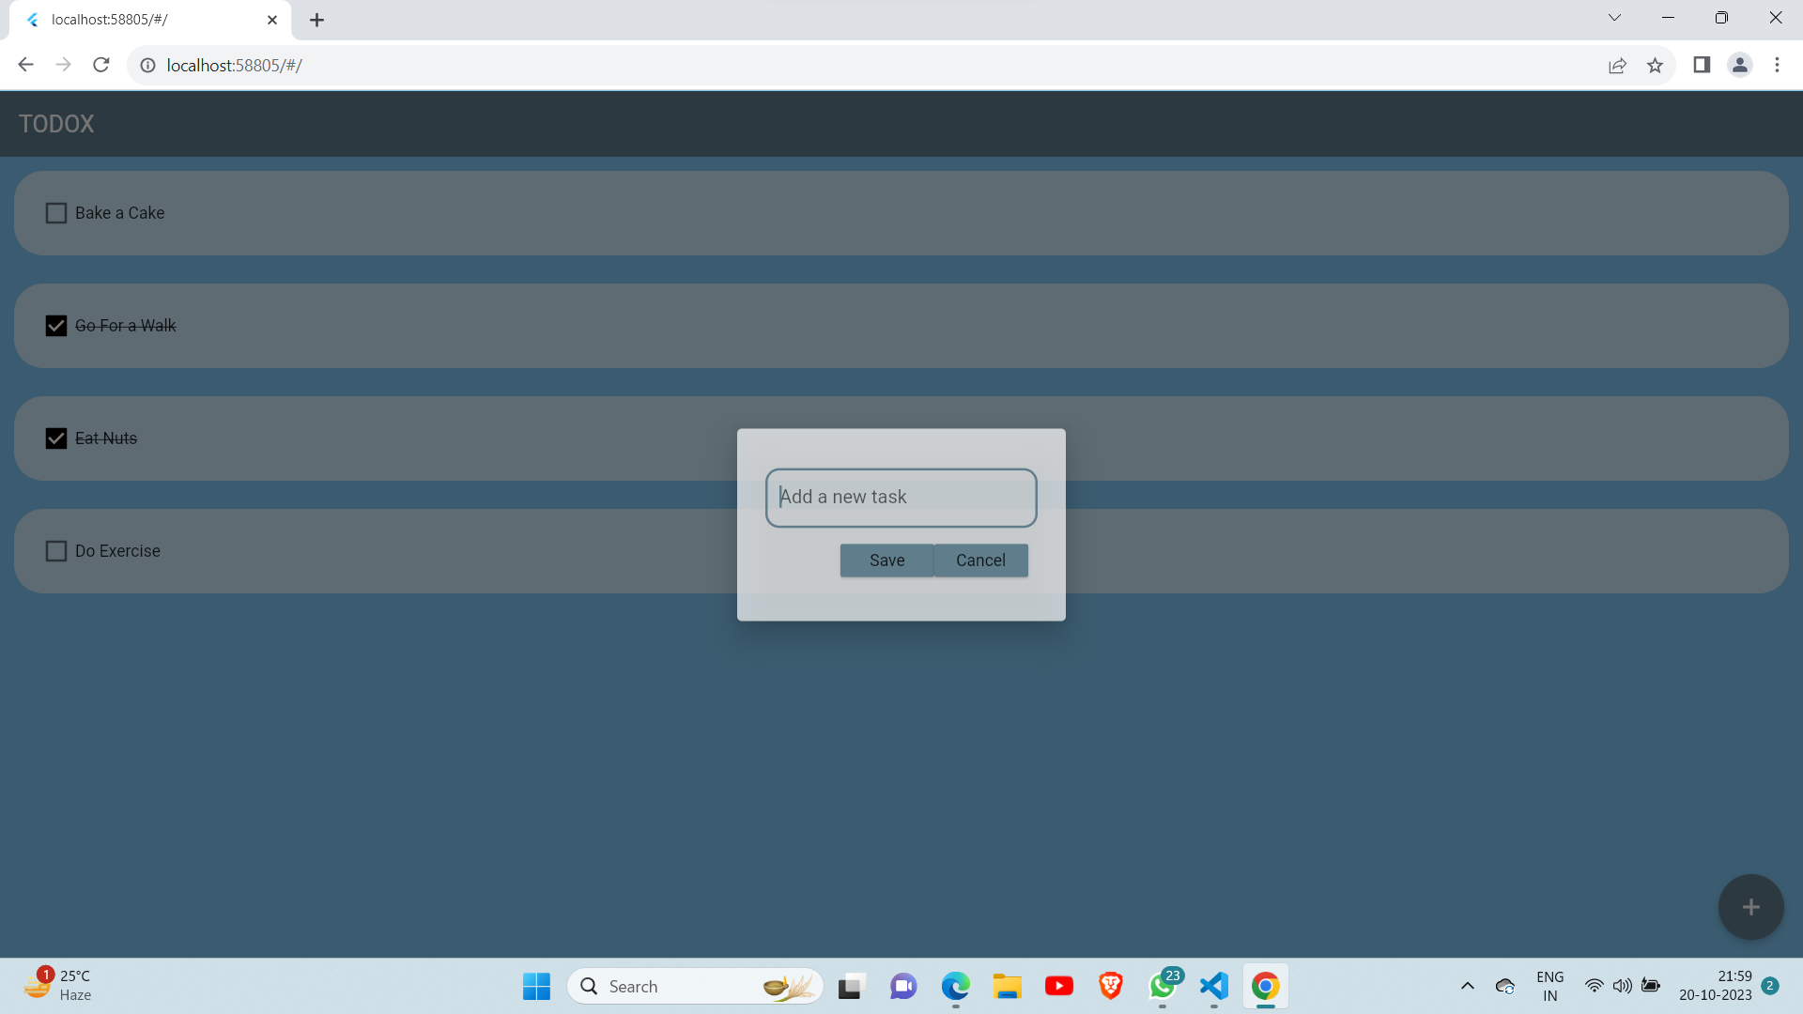
Task: Bookmark the page via the star icon
Action: coord(1656,65)
